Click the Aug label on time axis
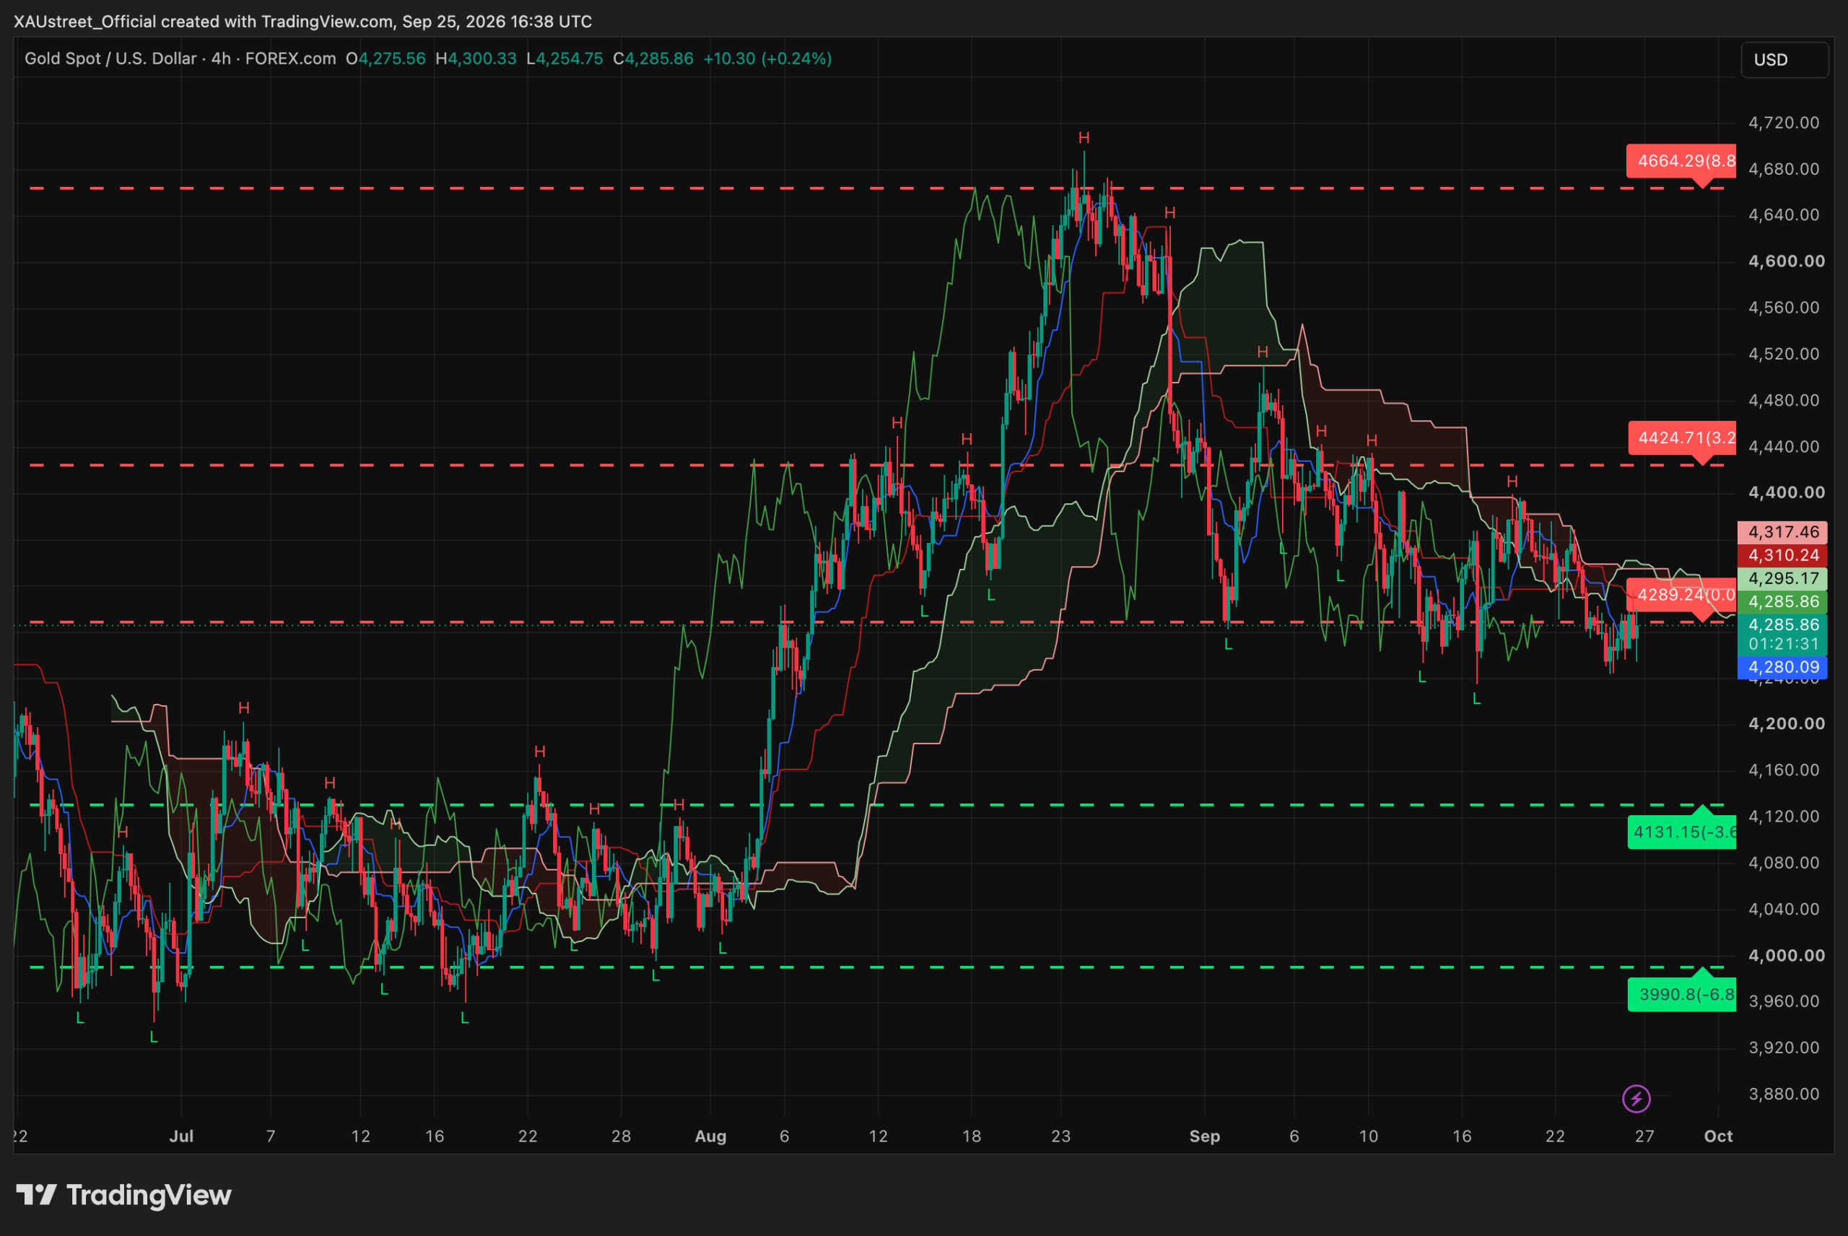The image size is (1848, 1236). click(x=710, y=1136)
